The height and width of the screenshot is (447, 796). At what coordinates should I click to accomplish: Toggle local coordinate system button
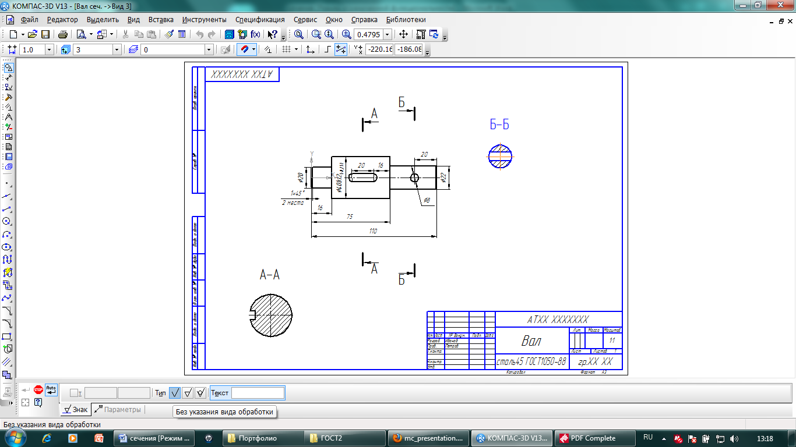coord(311,49)
